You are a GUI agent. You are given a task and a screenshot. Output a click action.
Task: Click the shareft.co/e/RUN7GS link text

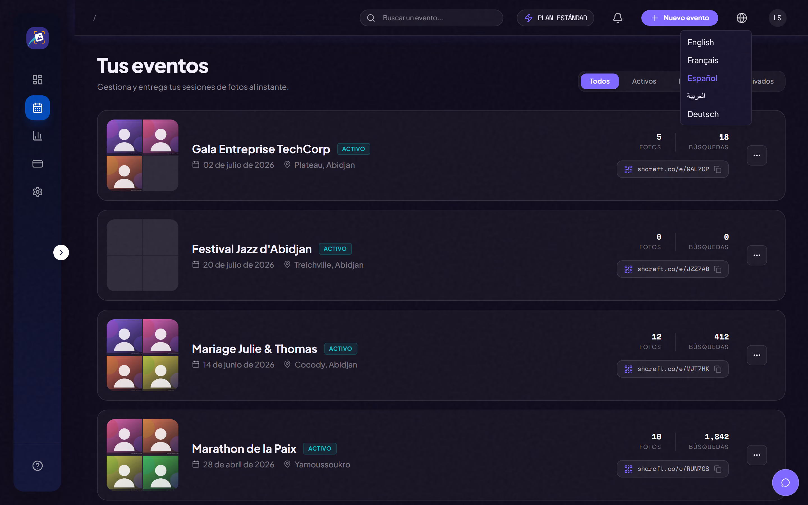[x=673, y=469]
